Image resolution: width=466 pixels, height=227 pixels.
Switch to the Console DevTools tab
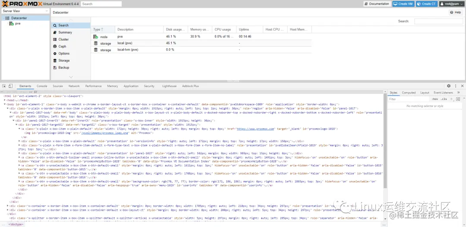(x=42, y=86)
